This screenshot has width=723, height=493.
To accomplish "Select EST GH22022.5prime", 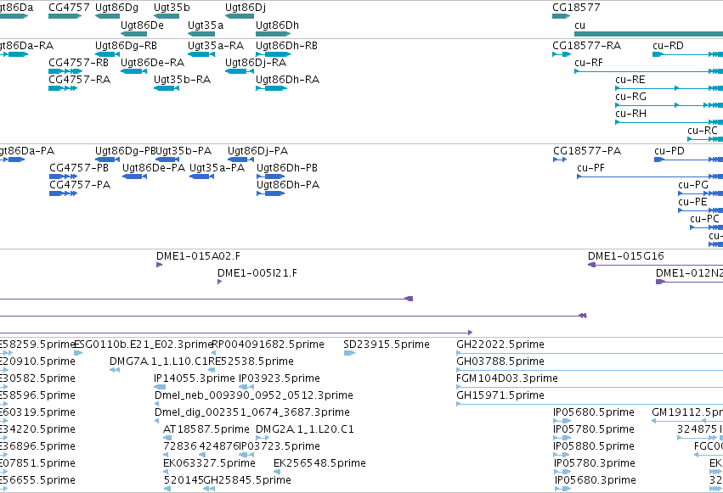I will [x=590, y=353].
